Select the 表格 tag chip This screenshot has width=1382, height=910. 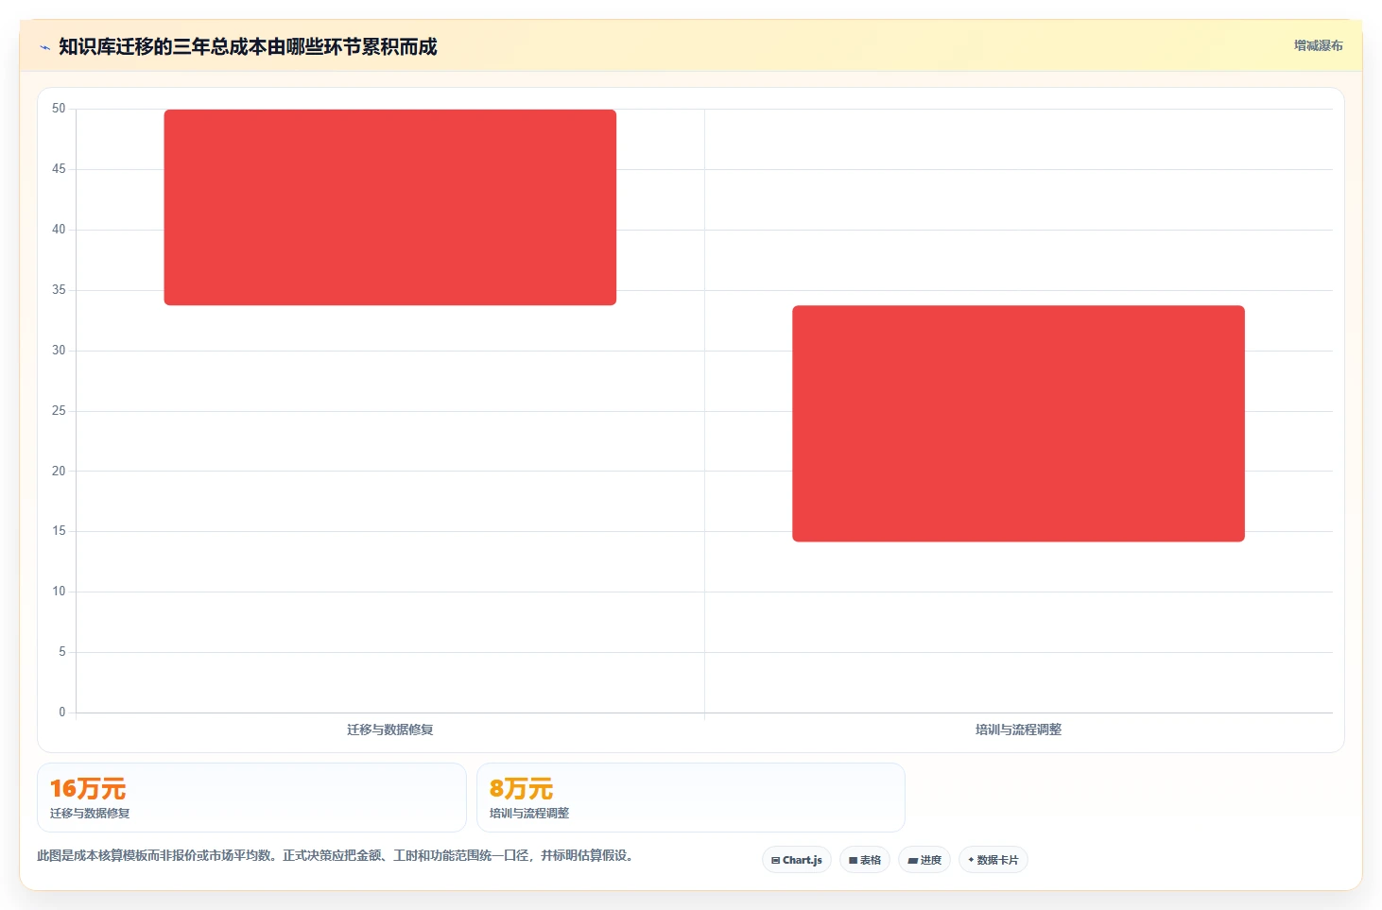865,860
